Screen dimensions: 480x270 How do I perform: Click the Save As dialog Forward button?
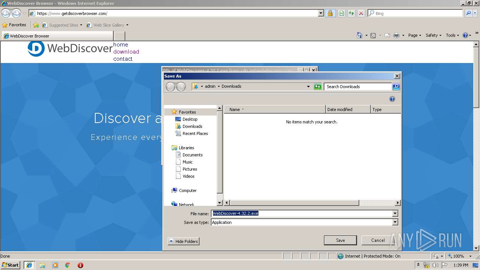click(x=181, y=87)
